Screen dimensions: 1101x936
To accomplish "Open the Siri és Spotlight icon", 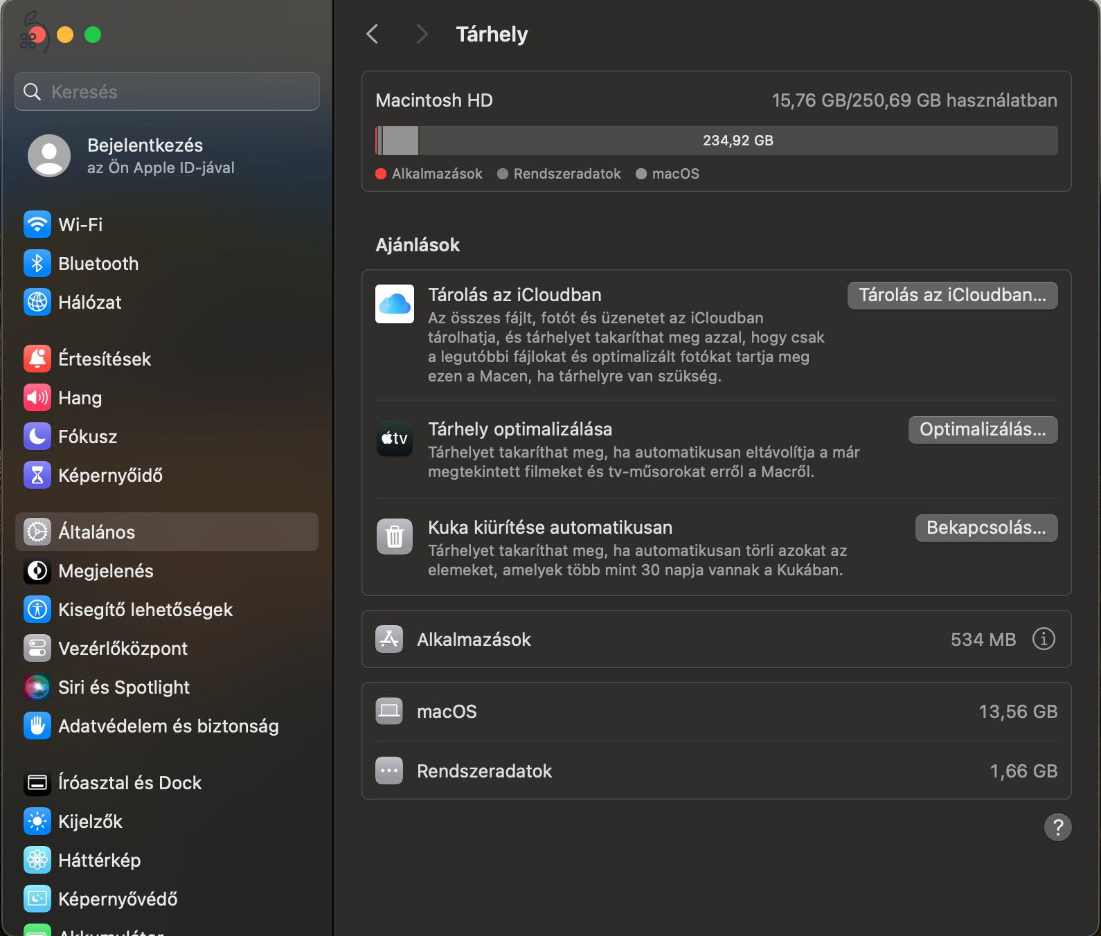I will click(37, 687).
